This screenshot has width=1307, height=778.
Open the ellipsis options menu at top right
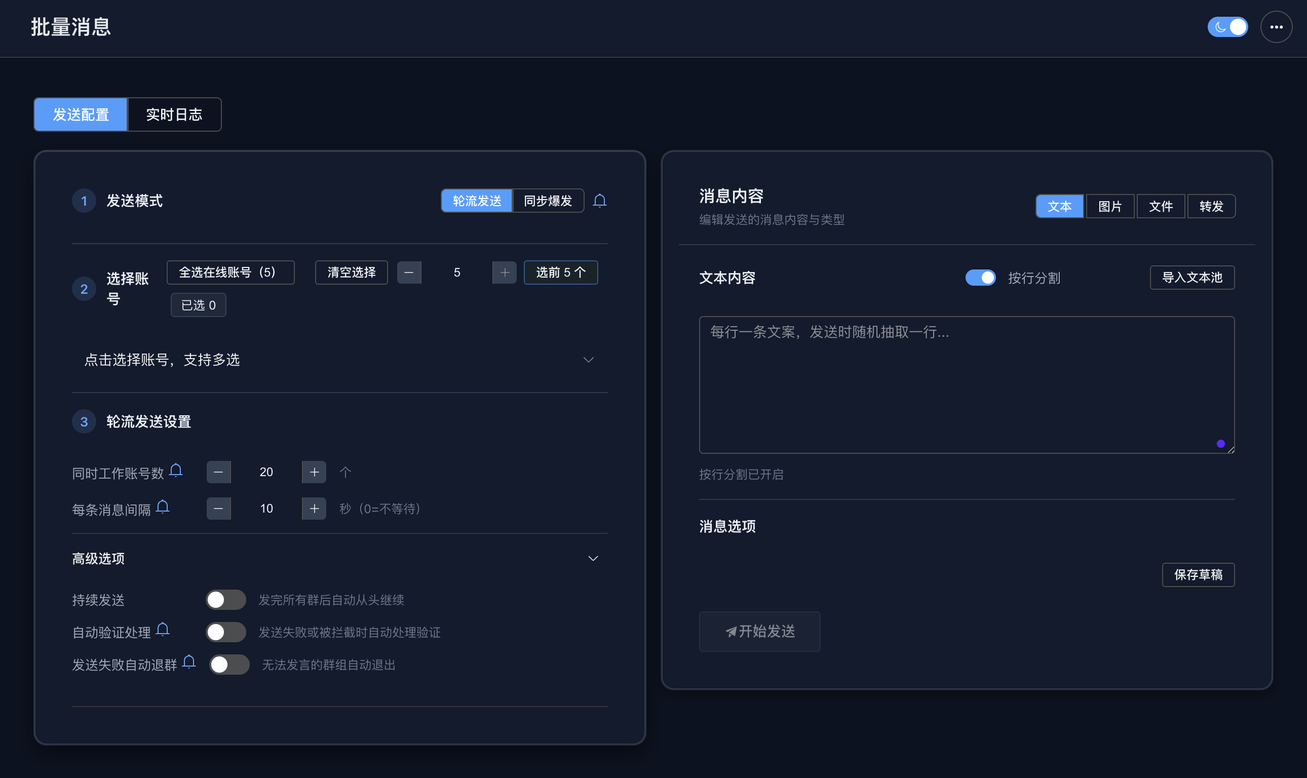coord(1276,27)
